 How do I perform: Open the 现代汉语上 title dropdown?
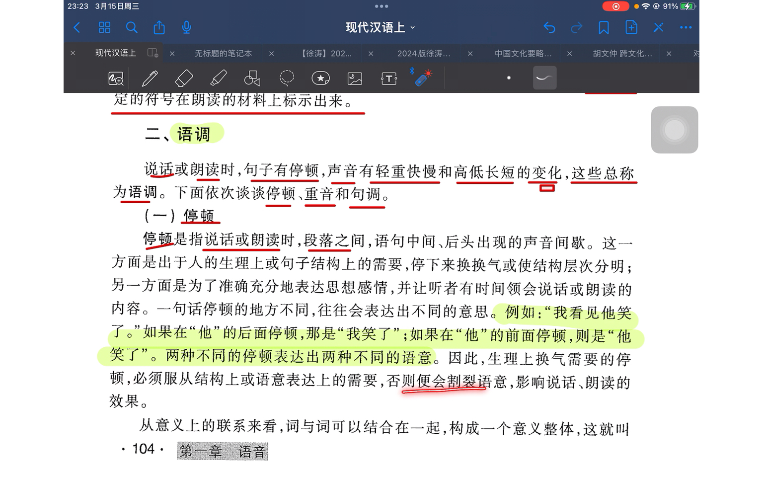(380, 27)
